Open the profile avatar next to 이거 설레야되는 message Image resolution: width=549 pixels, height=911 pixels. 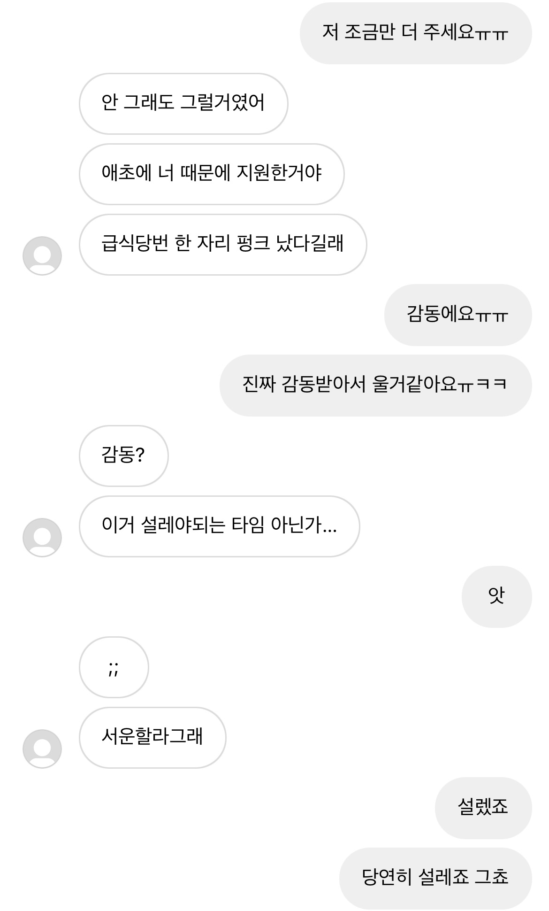coord(42,538)
